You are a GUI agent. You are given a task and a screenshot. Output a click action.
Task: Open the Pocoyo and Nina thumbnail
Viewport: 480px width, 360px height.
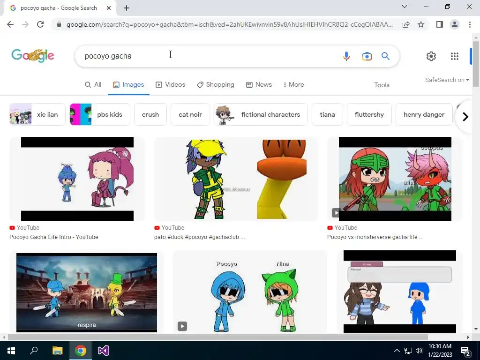(250, 292)
